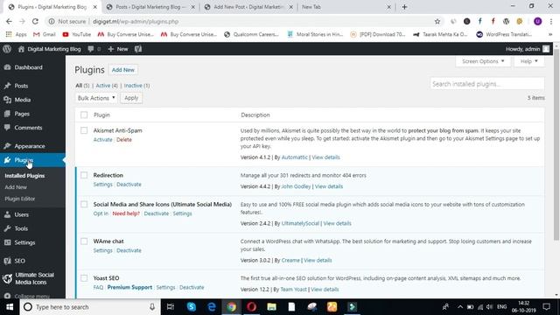The width and height of the screenshot is (560, 315).
Task: Check the Yoast SEO checkbox
Action: point(84,278)
